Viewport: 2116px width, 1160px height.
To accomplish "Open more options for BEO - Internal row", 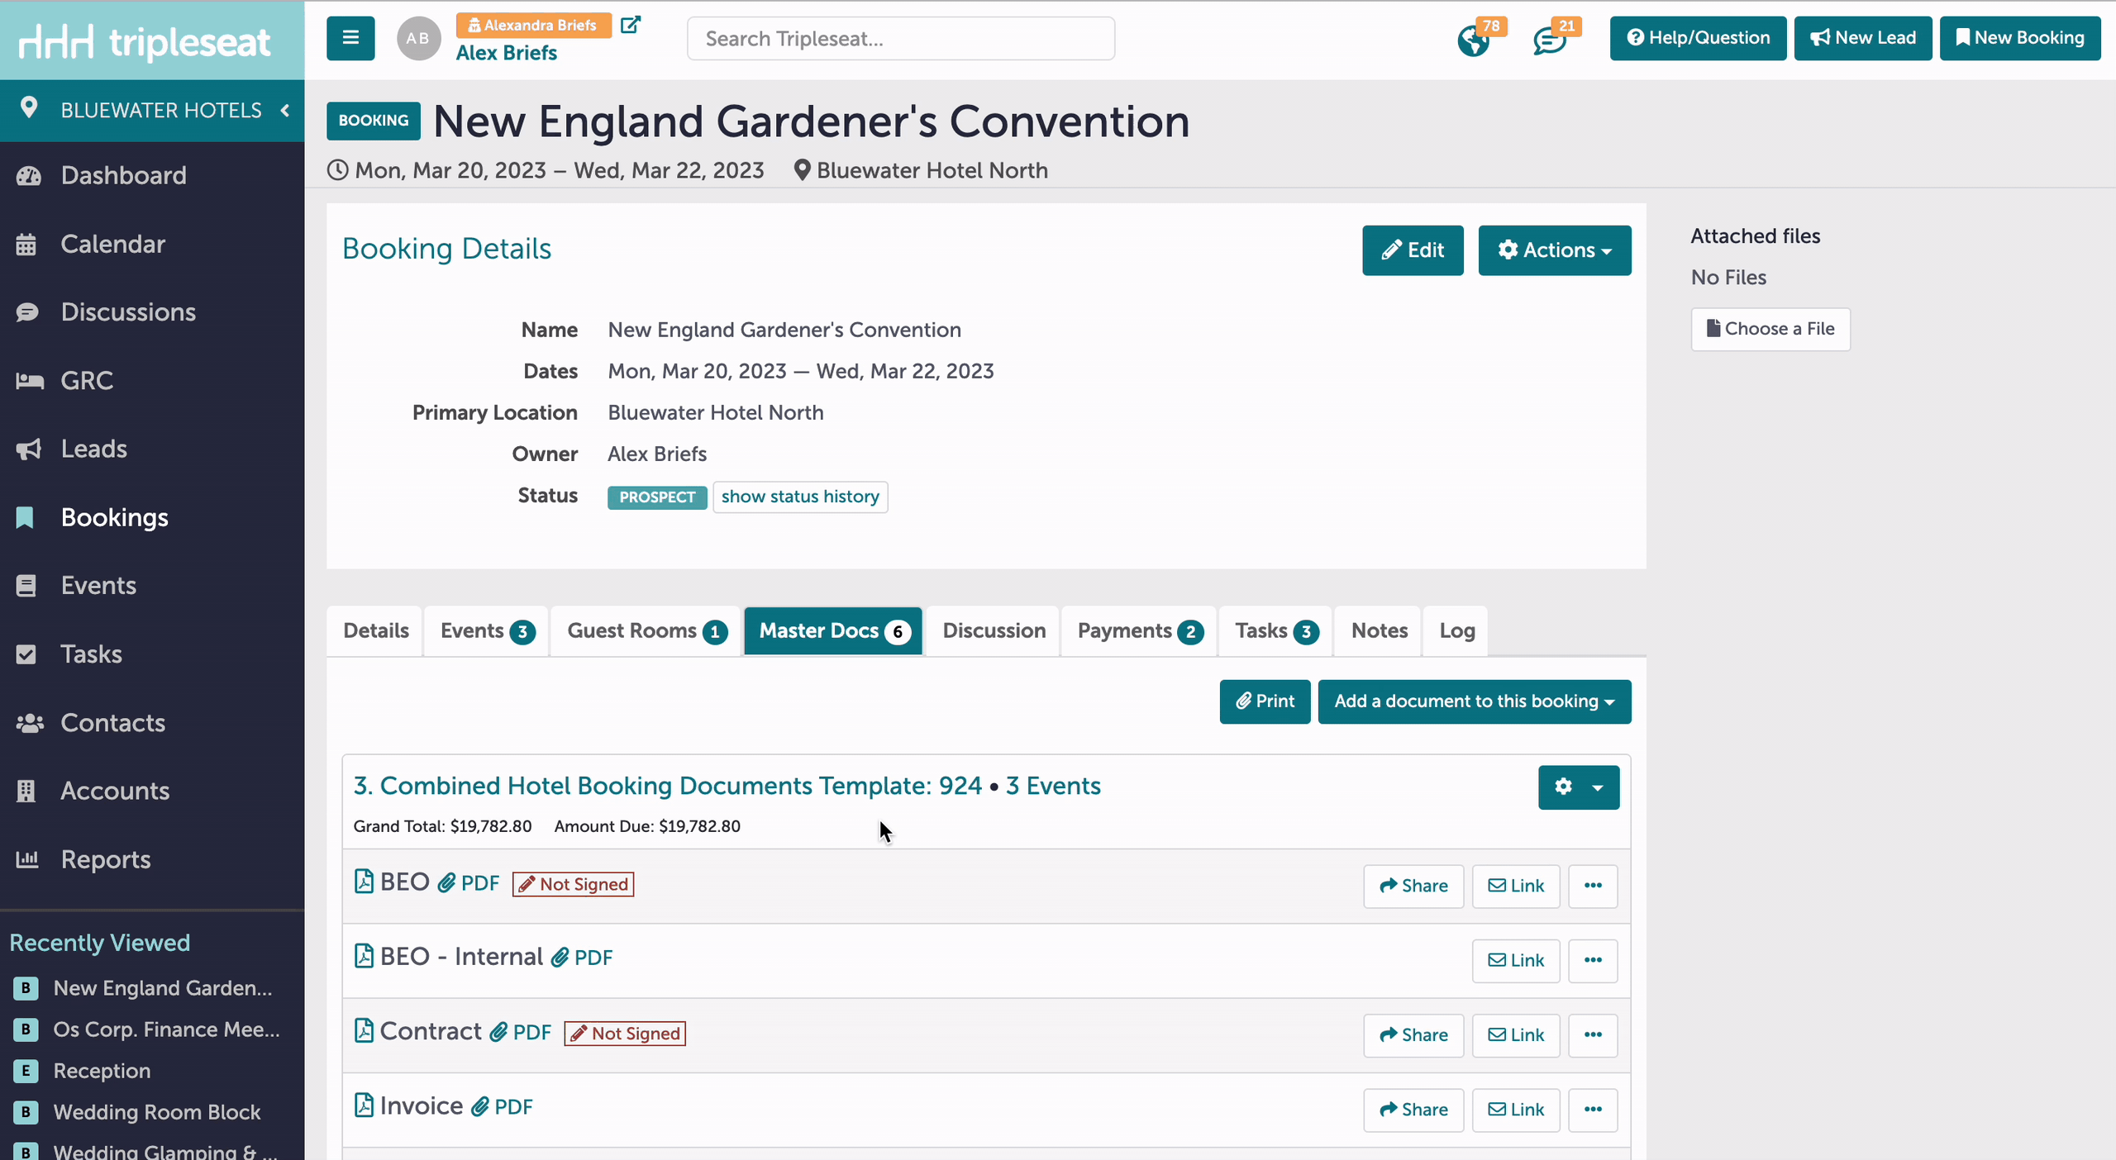I will click(x=1593, y=960).
